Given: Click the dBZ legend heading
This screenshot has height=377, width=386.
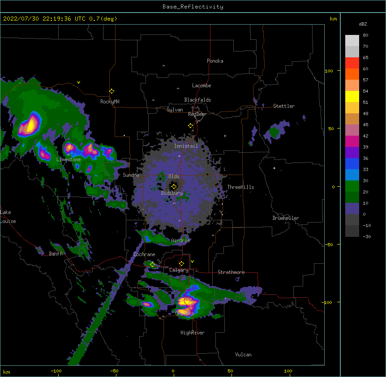Looking at the screenshot, I should pos(363,24).
